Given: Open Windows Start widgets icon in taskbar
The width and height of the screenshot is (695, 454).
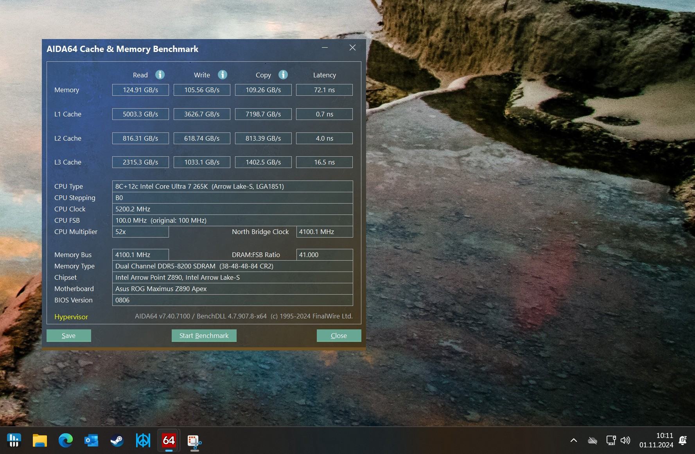Looking at the screenshot, I should pyautogui.click(x=14, y=440).
